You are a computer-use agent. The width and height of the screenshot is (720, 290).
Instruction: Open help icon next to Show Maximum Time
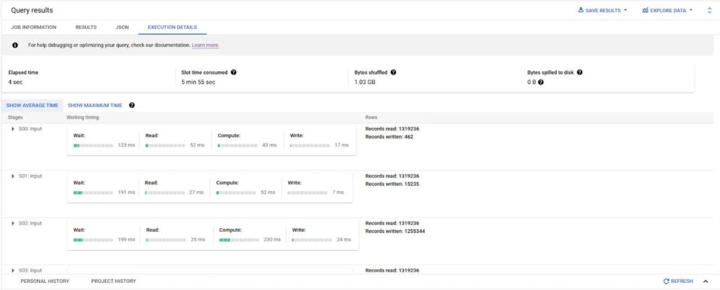131,105
